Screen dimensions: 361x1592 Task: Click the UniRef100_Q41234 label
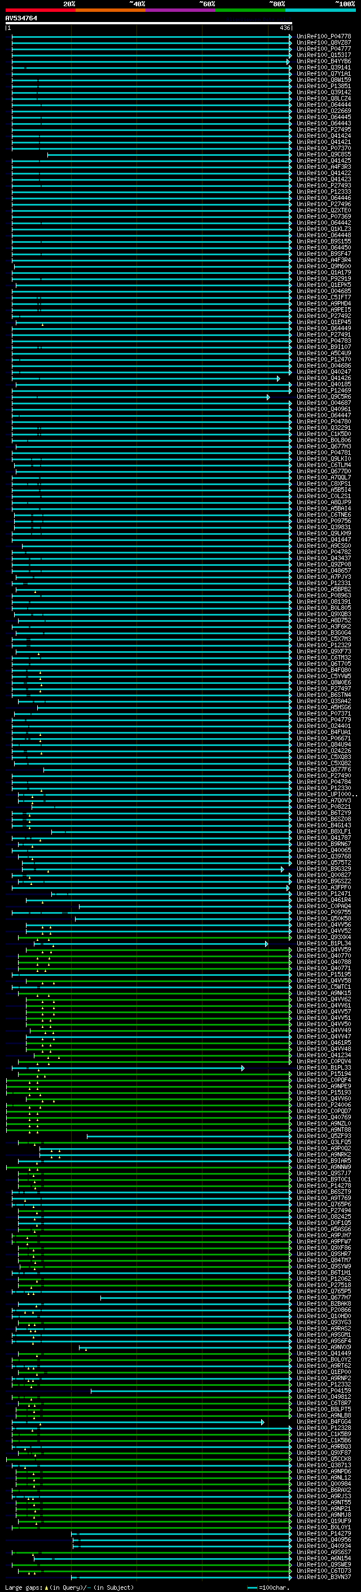pos(324,1055)
